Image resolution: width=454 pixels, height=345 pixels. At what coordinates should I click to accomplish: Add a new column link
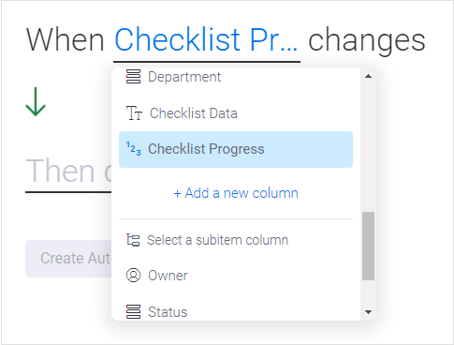(x=236, y=193)
